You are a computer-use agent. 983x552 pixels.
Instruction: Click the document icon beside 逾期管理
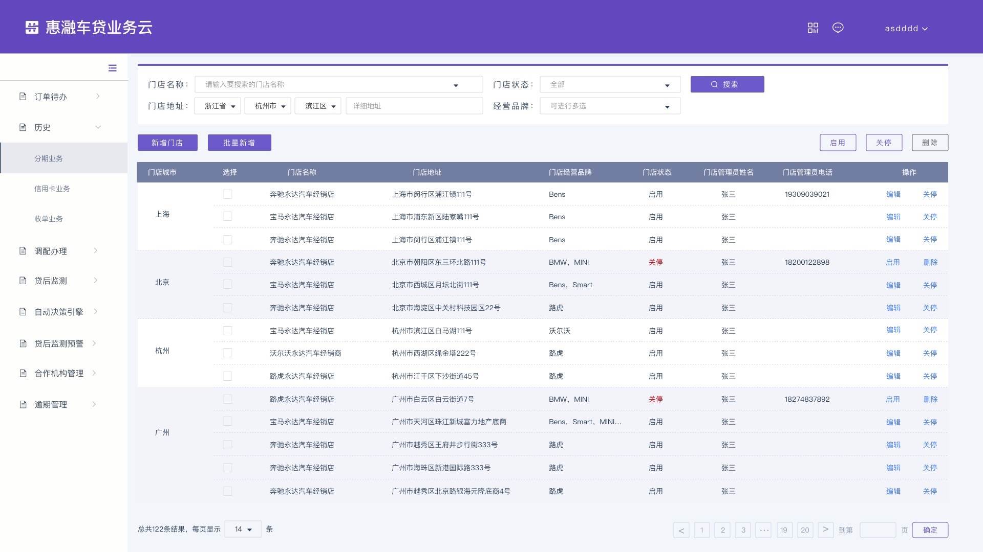23,404
